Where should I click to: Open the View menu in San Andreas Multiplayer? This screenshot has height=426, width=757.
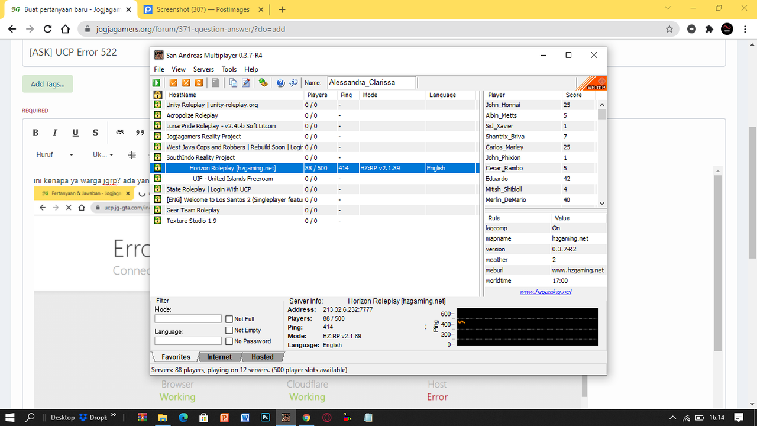(x=179, y=69)
